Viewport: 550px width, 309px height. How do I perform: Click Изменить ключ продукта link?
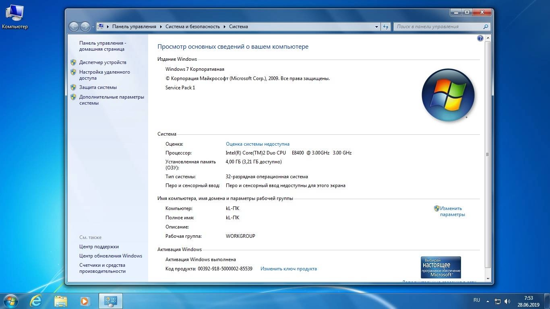pos(288,269)
